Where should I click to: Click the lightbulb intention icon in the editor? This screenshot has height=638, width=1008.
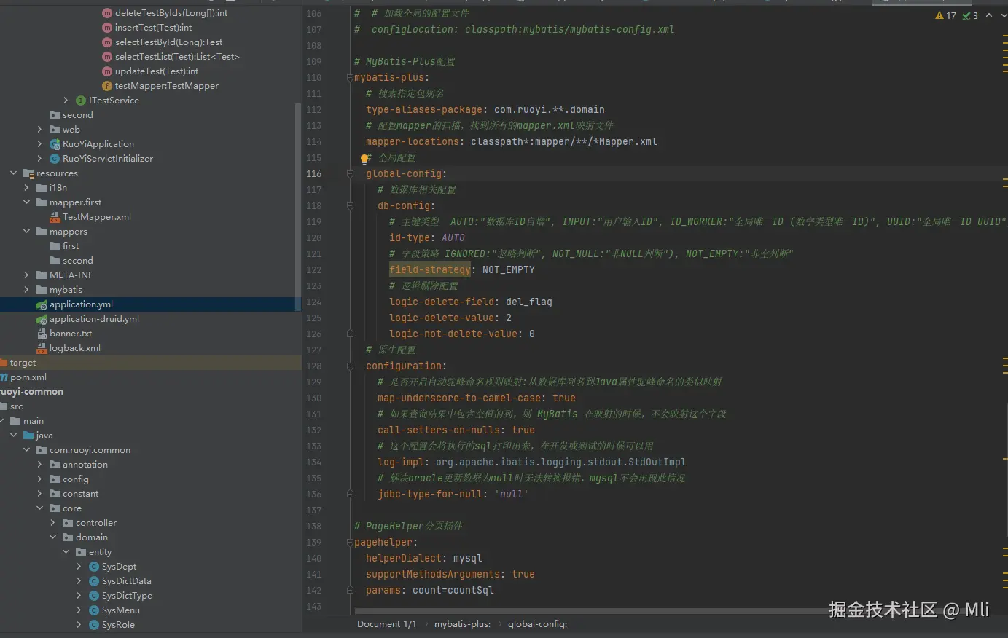click(x=365, y=158)
